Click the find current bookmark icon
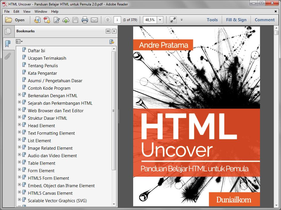 (112, 42)
